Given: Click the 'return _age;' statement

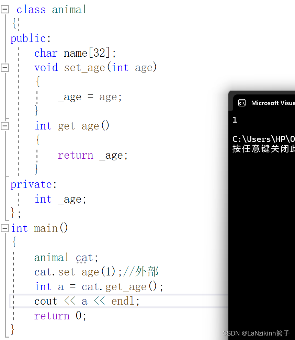Looking at the screenshot, I should pos(93,155).
